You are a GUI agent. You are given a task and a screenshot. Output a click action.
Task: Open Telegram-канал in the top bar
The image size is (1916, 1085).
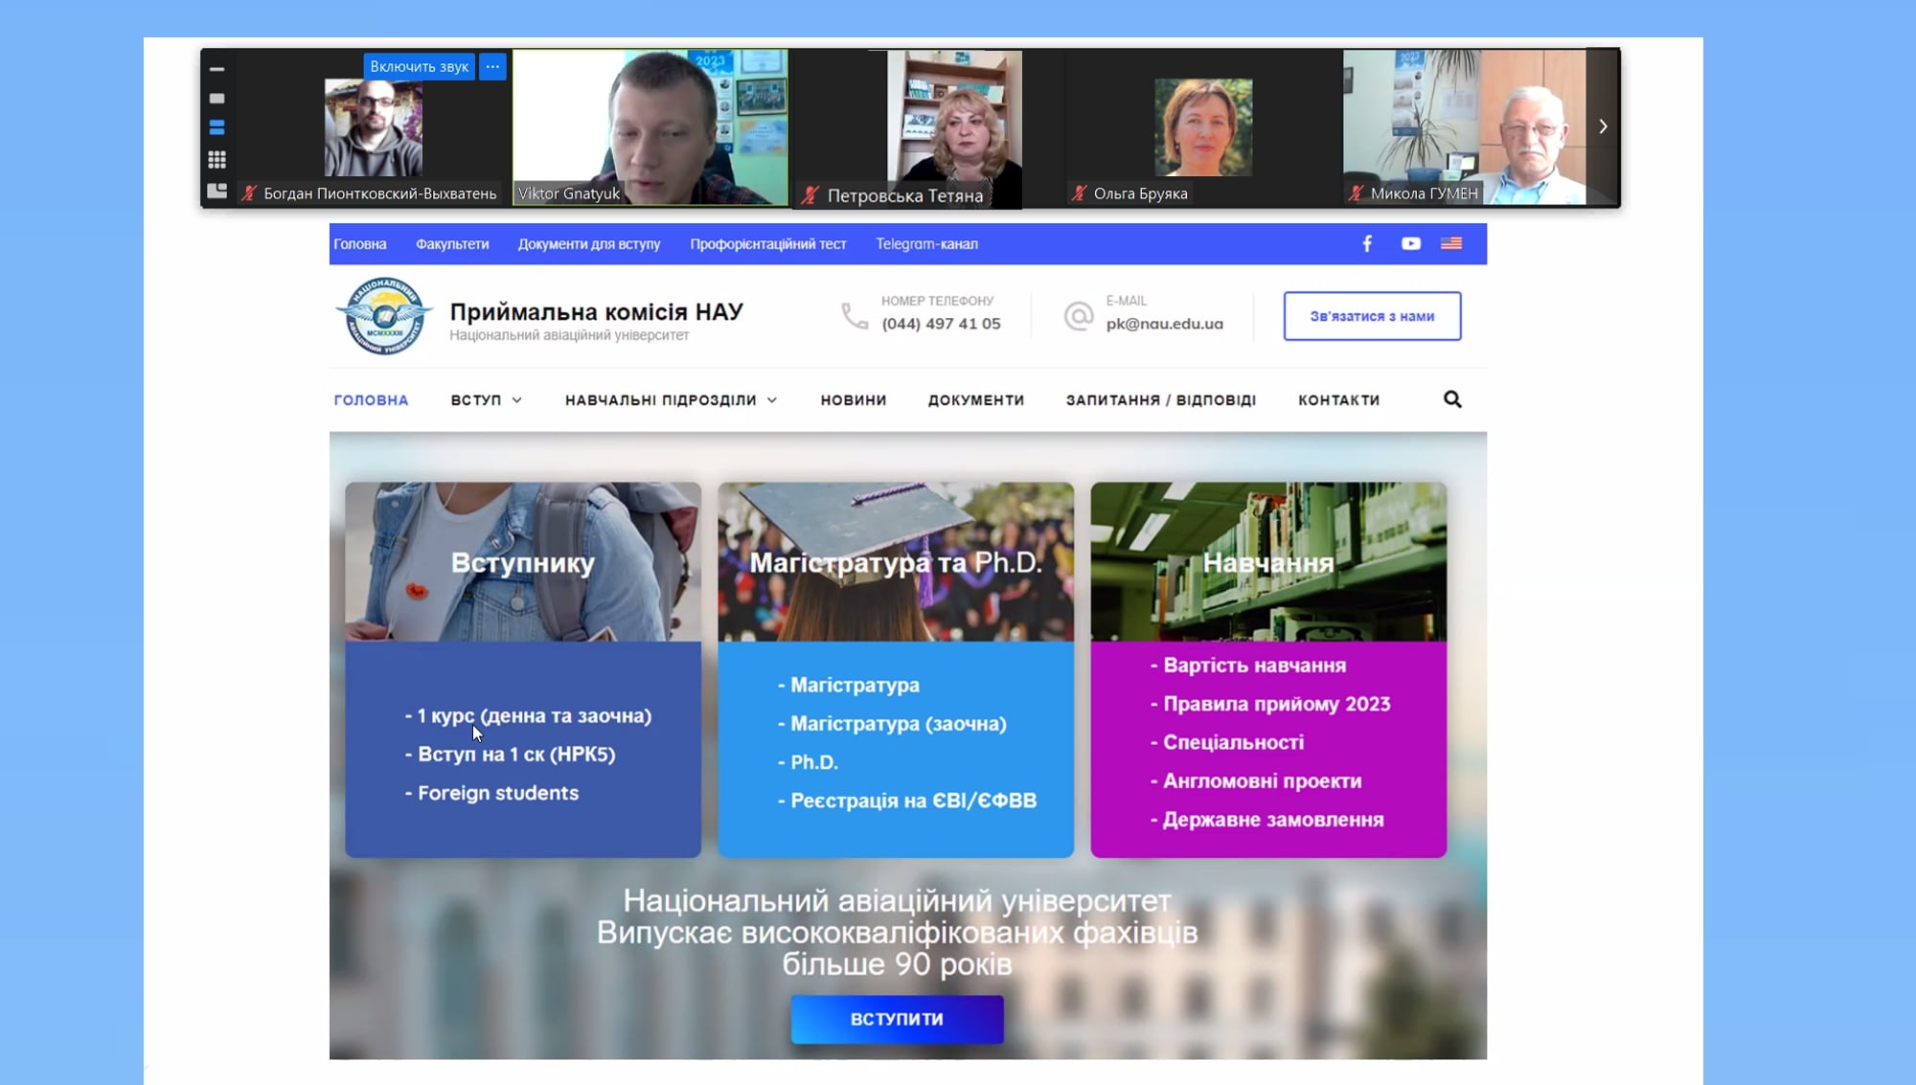coord(926,244)
